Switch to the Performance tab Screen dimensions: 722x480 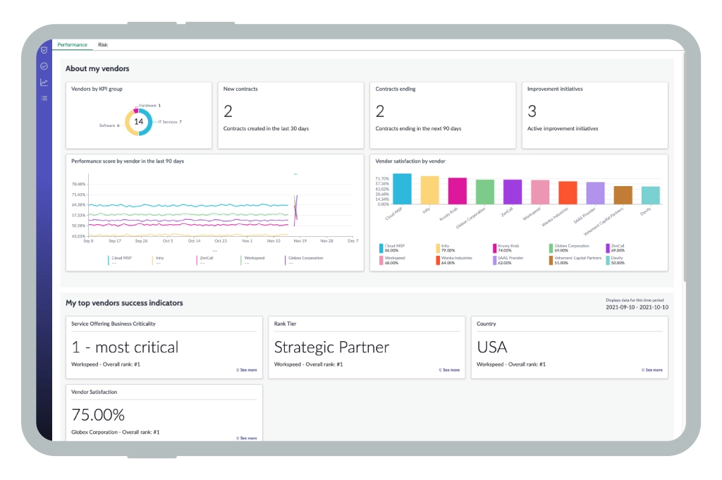click(73, 44)
